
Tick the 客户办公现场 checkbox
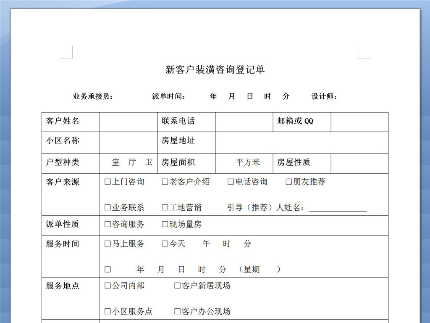178,312
